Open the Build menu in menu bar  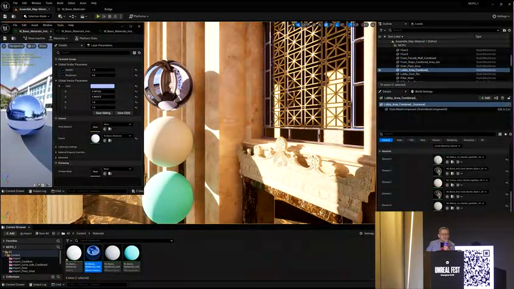(x=60, y=3)
